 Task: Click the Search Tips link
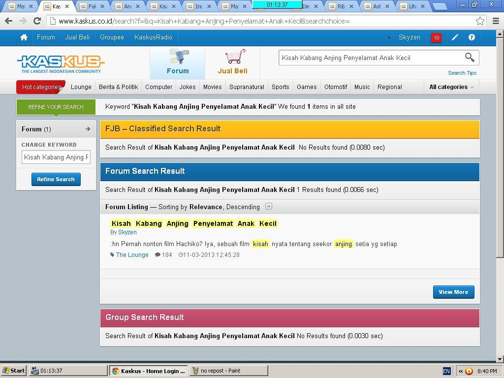click(x=462, y=73)
